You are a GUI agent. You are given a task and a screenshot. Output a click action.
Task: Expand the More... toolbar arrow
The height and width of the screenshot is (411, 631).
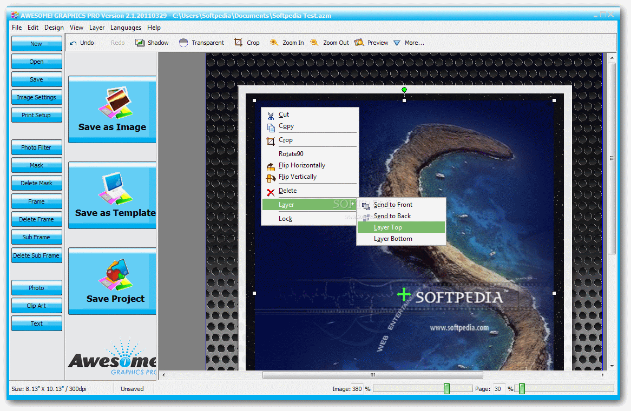point(397,43)
